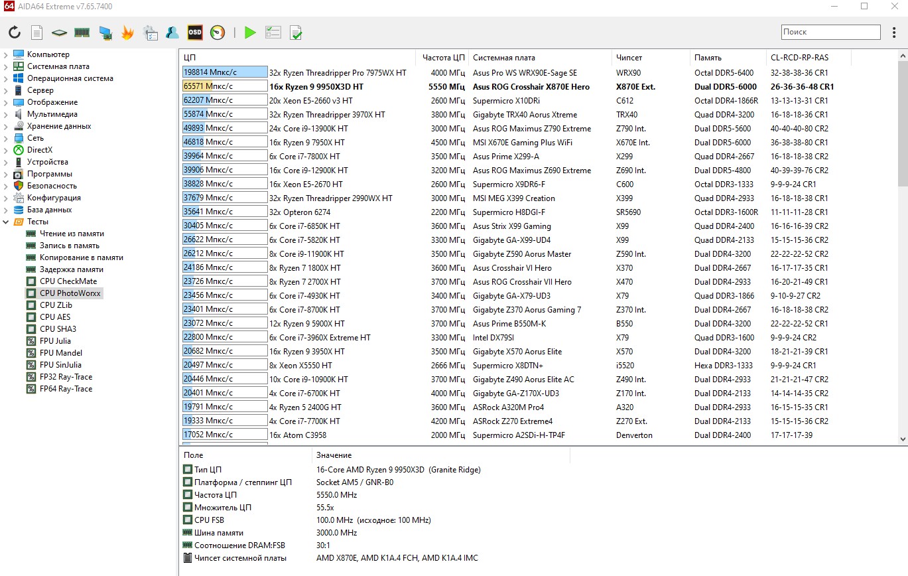Screen dimensions: 908x576
Task: Select the 198814 Мпкс/с result bar
Action: point(225,73)
